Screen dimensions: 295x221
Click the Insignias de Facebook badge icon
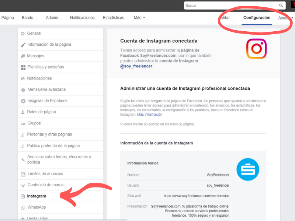pyautogui.click(x=23, y=101)
